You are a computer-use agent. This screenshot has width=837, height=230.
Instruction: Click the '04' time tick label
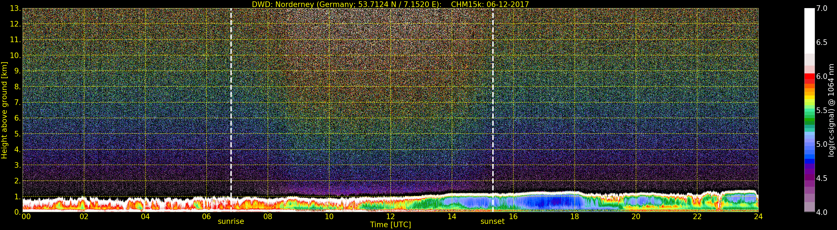tap(145, 216)
